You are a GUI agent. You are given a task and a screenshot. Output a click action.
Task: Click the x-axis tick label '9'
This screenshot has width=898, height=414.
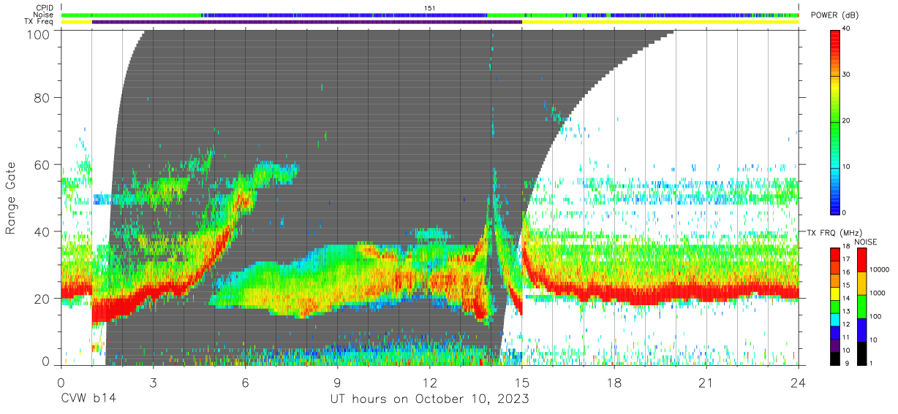pos(337,382)
